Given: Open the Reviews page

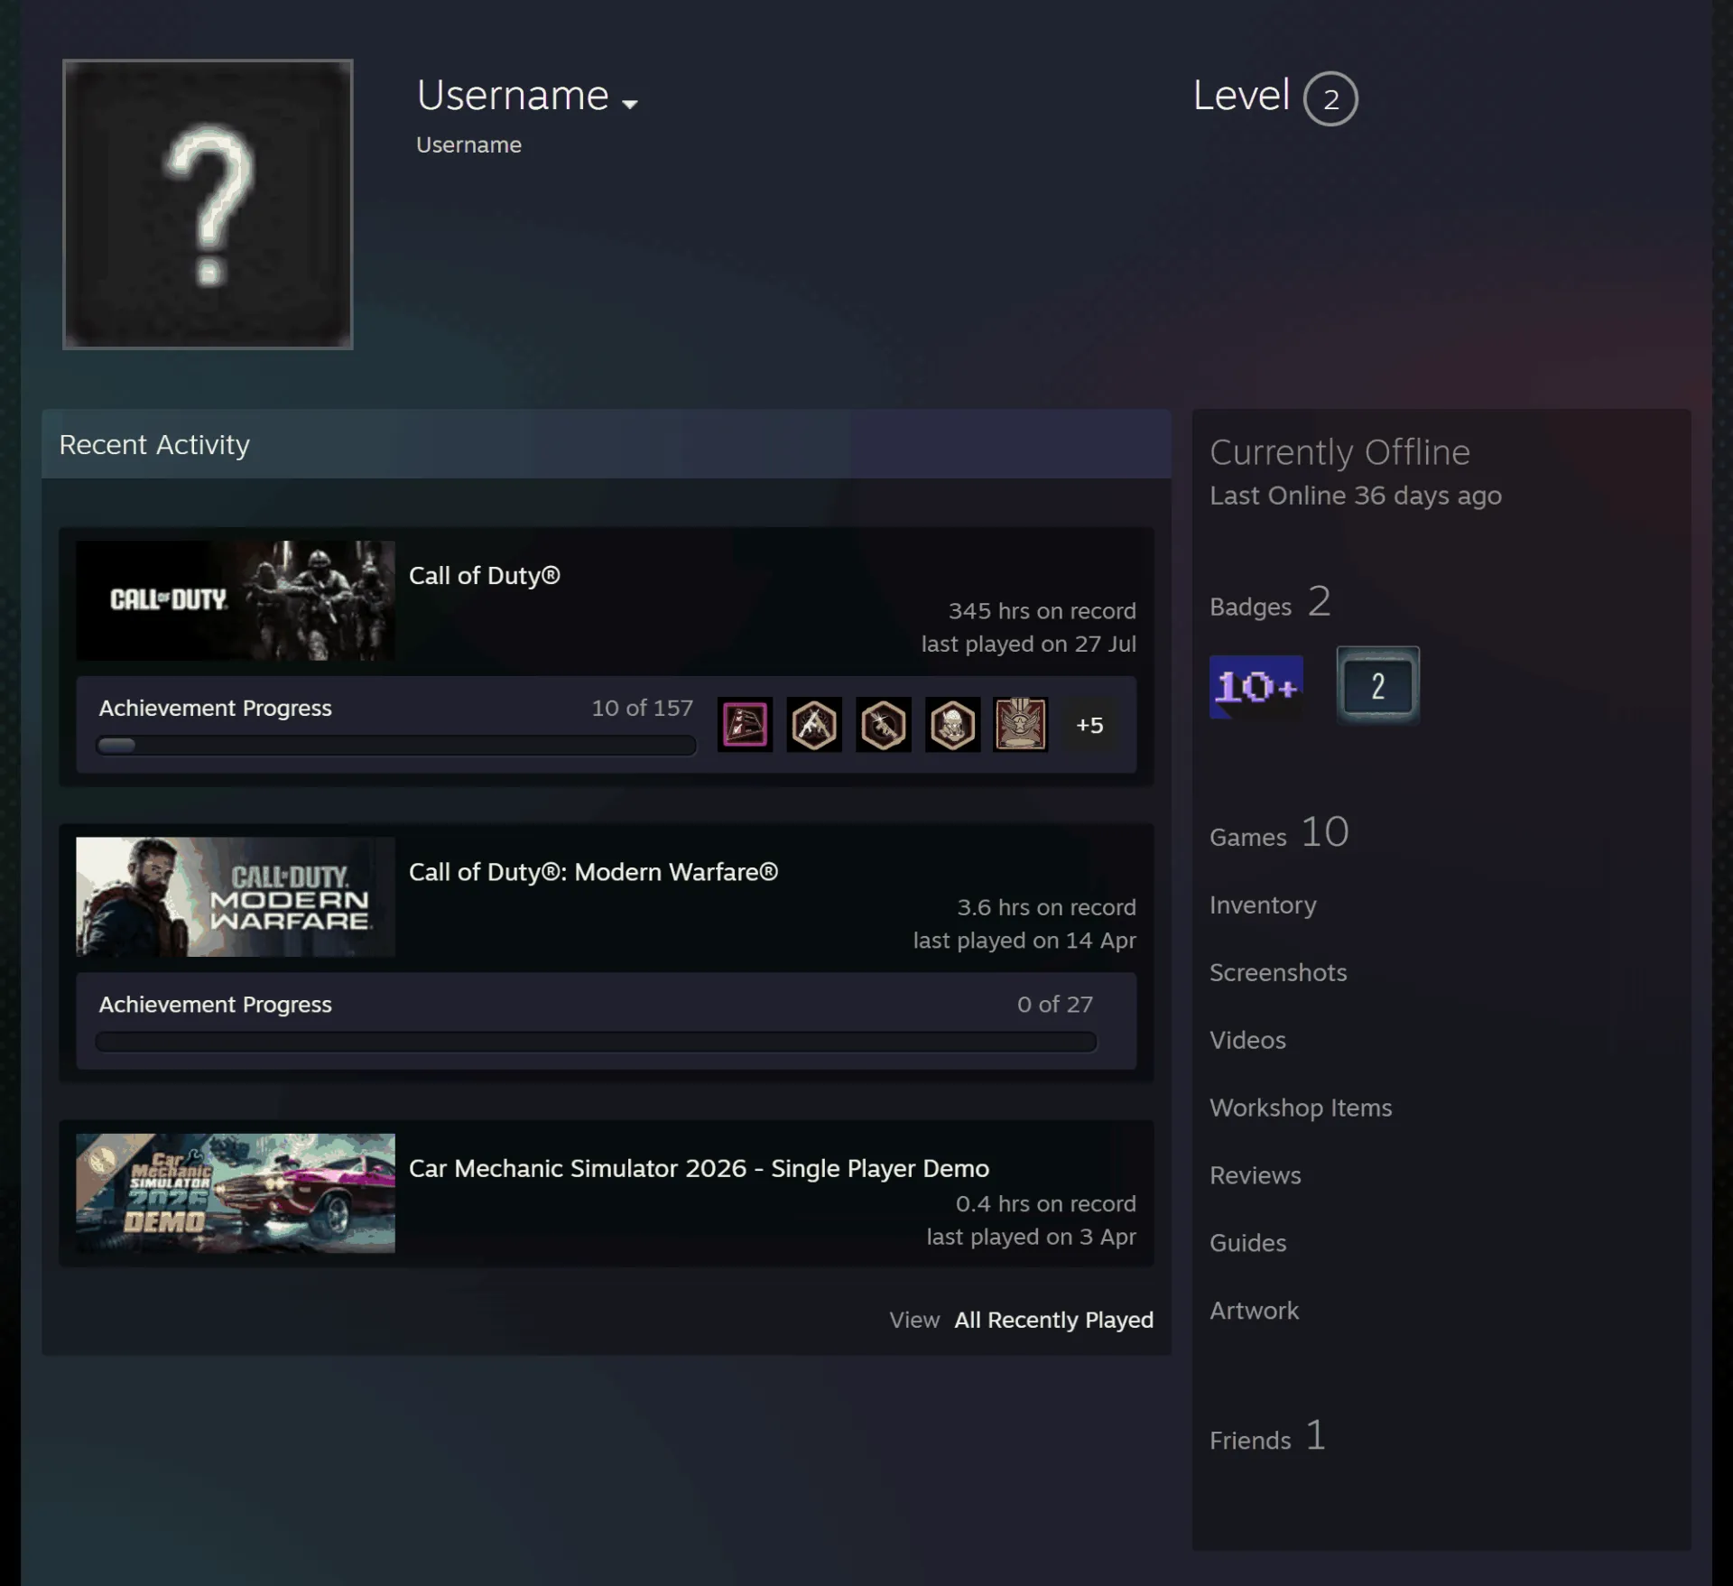Looking at the screenshot, I should [x=1256, y=1175].
